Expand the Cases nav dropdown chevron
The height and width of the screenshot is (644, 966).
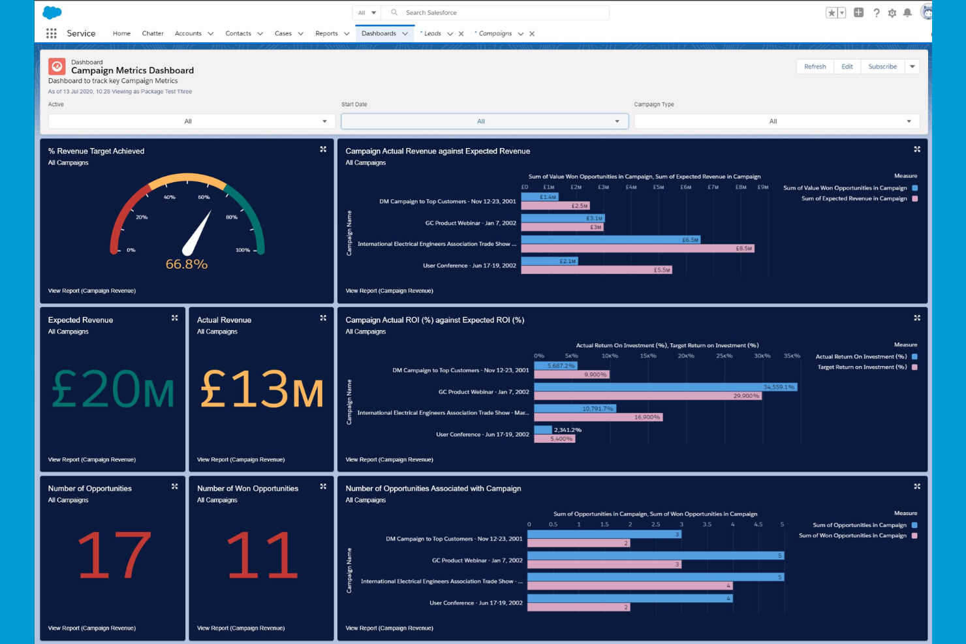[301, 34]
